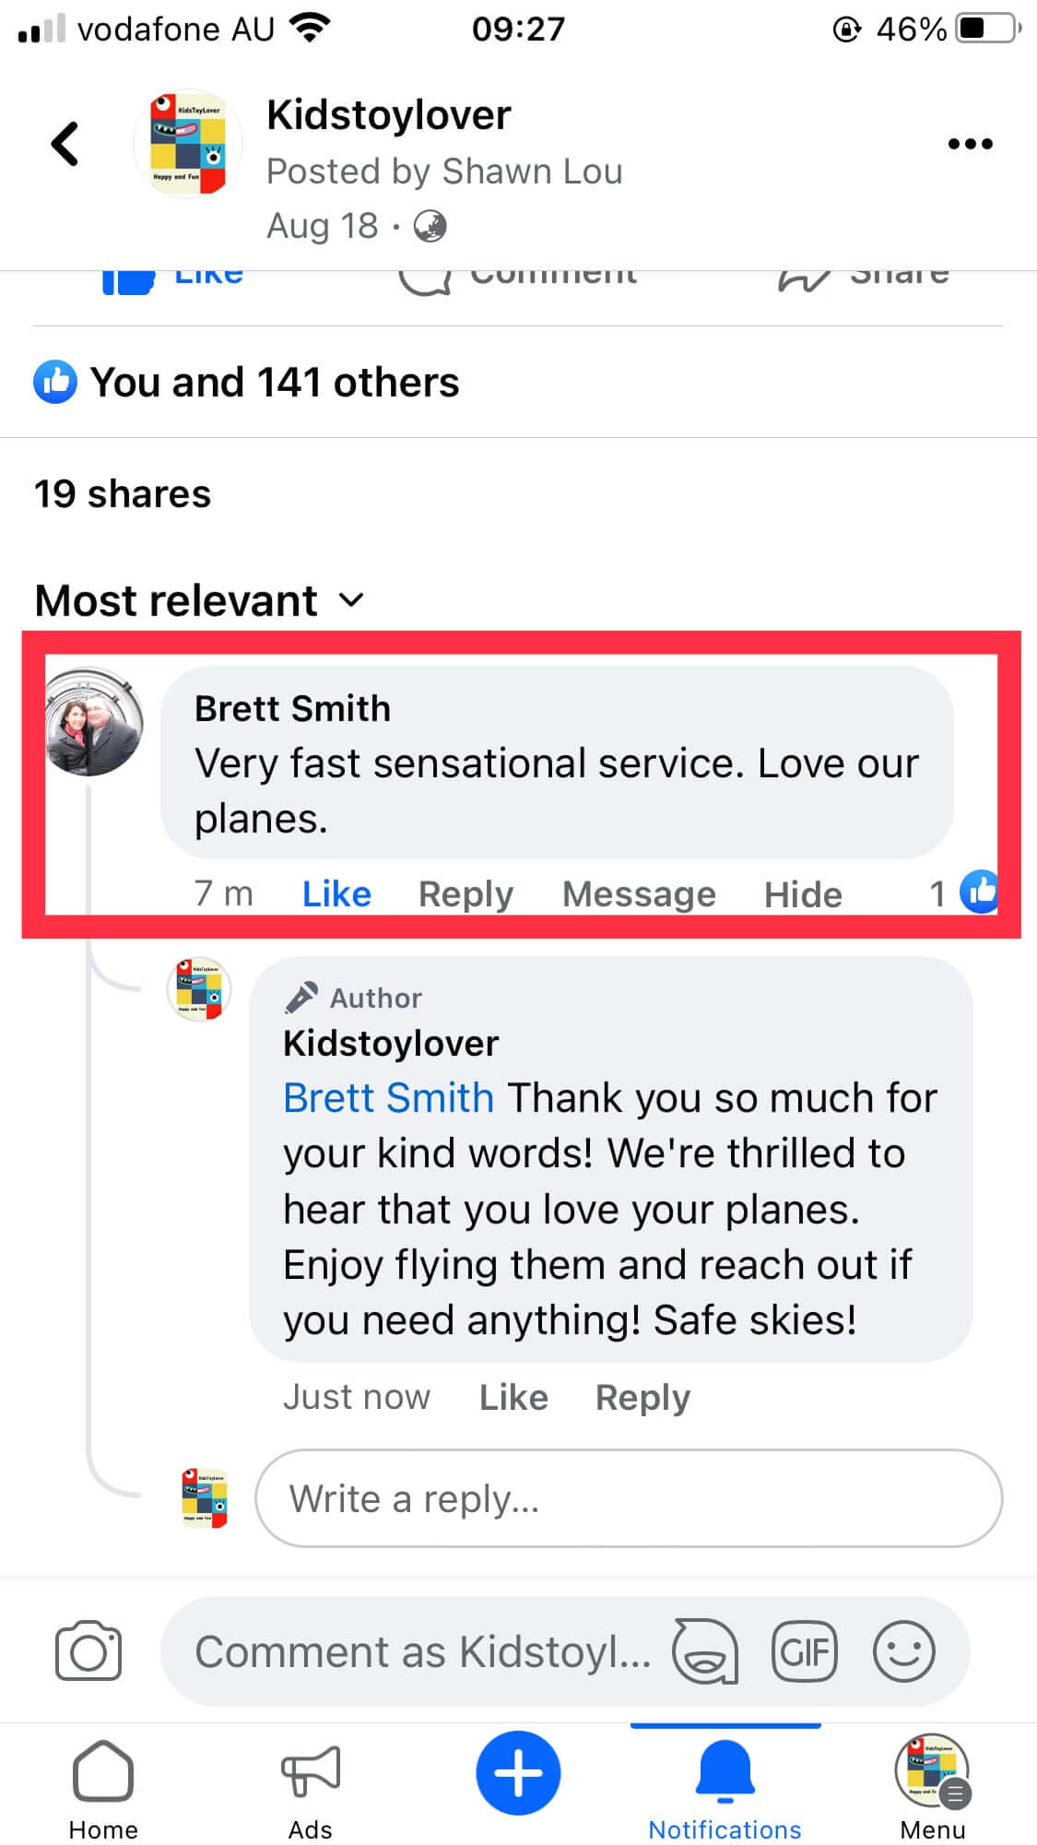Open the GIF picker icon
Image resolution: width=1037 pixels, height=1845 pixels.
(804, 1650)
